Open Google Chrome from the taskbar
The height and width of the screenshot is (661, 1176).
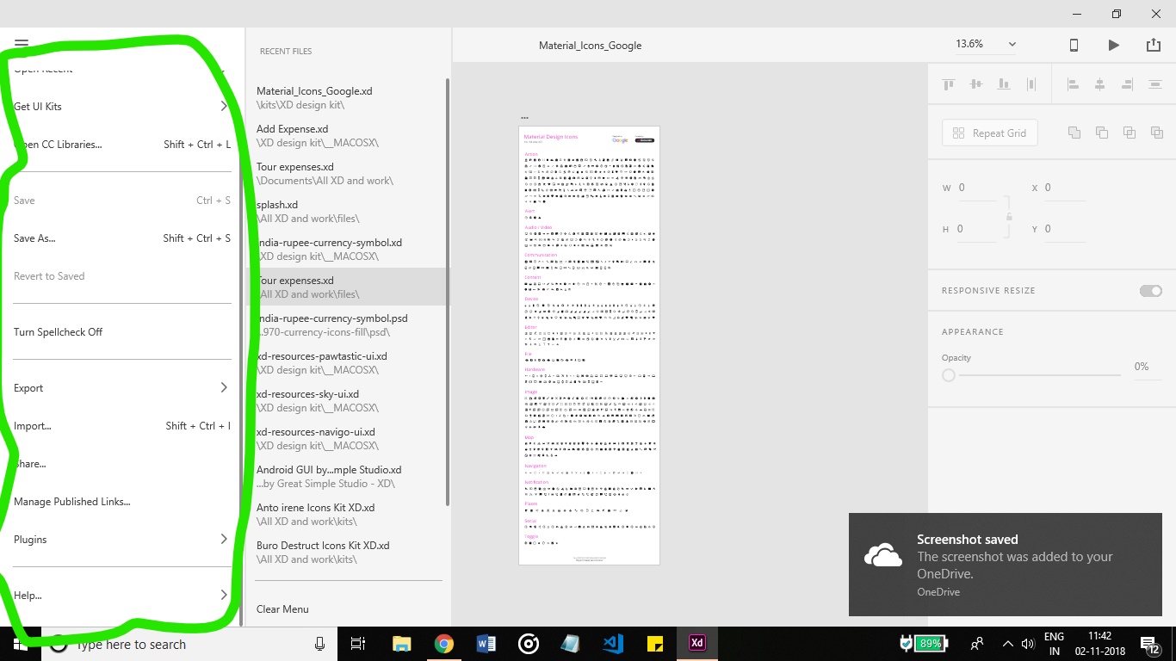(443, 643)
